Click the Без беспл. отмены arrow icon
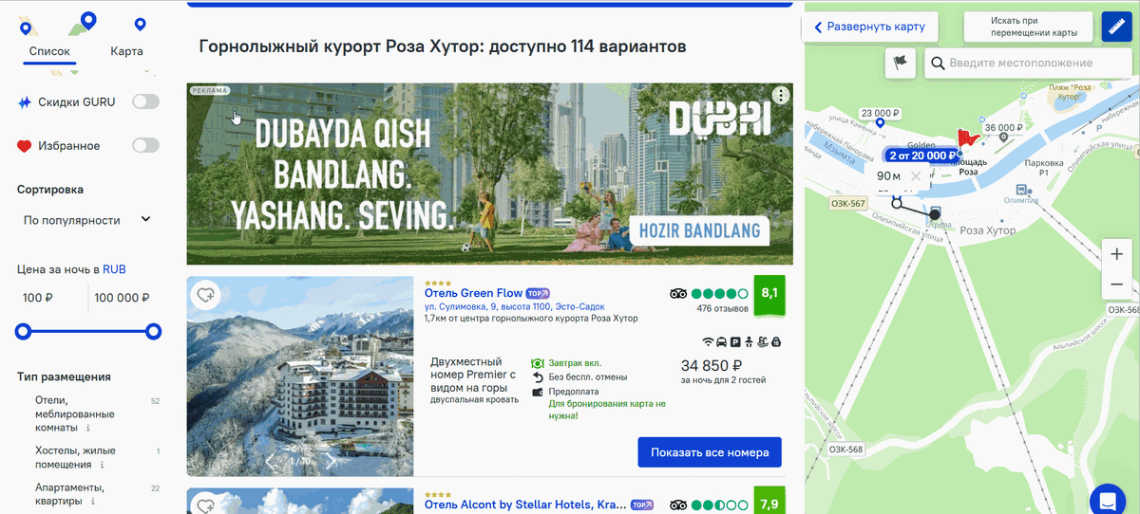This screenshot has width=1140, height=514. tap(537, 377)
